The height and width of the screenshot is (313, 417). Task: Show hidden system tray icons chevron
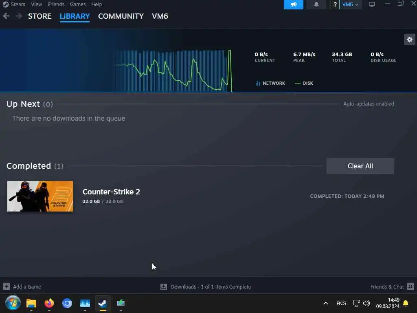(325, 303)
